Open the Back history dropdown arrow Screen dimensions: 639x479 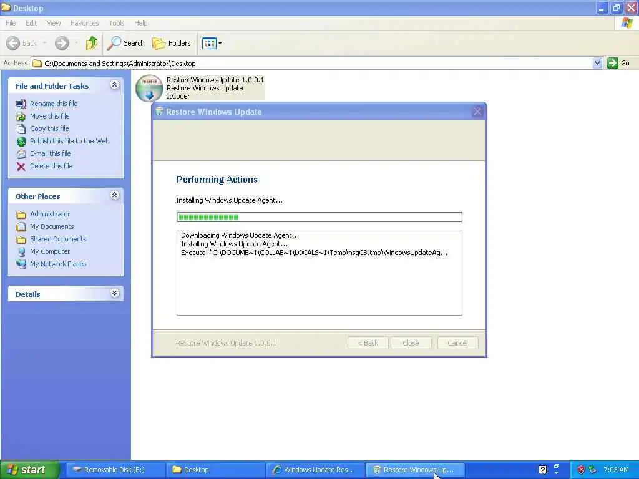[x=44, y=43]
